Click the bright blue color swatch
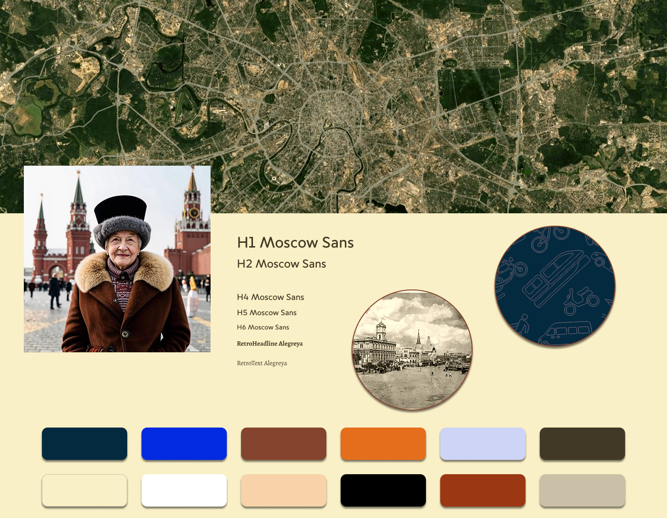This screenshot has height=518, width=667. pyautogui.click(x=184, y=443)
